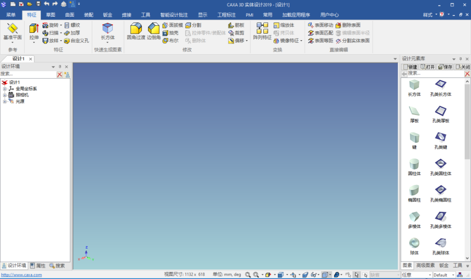Viewport: 471px width, 279px height.
Task: Select the 布尔 boolean tool
Action: pyautogui.click(x=171, y=41)
